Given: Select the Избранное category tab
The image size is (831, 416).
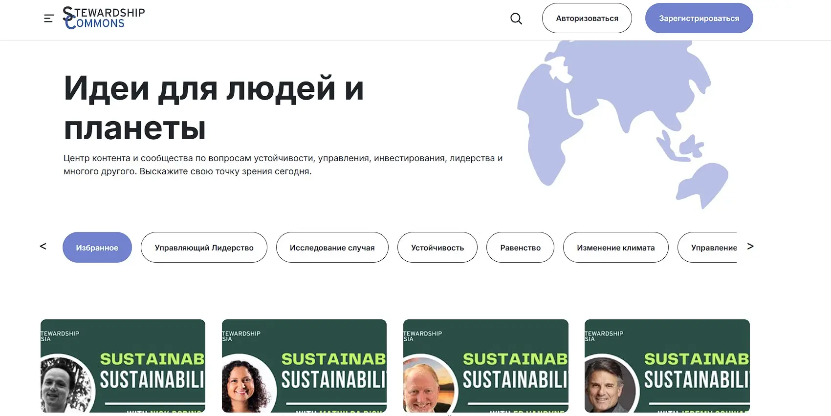Looking at the screenshot, I should (97, 247).
